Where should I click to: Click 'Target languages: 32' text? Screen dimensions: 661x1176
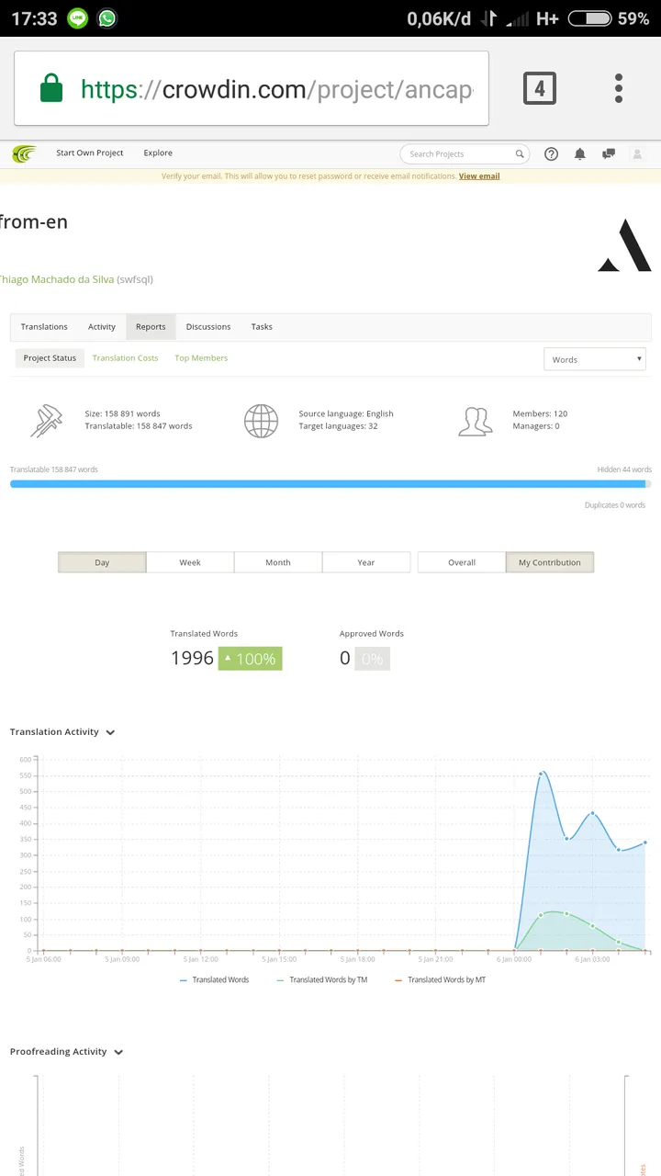click(338, 426)
